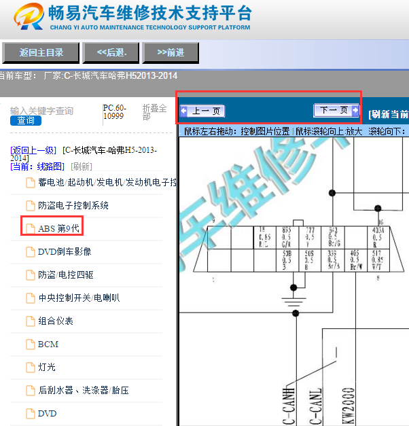Go to the next page with 下一页

click(x=336, y=110)
